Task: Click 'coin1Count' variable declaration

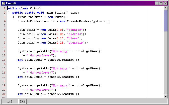Action: 34,60
